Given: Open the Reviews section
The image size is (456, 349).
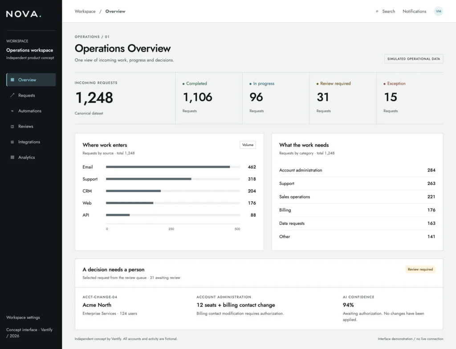Looking at the screenshot, I should point(31,126).
